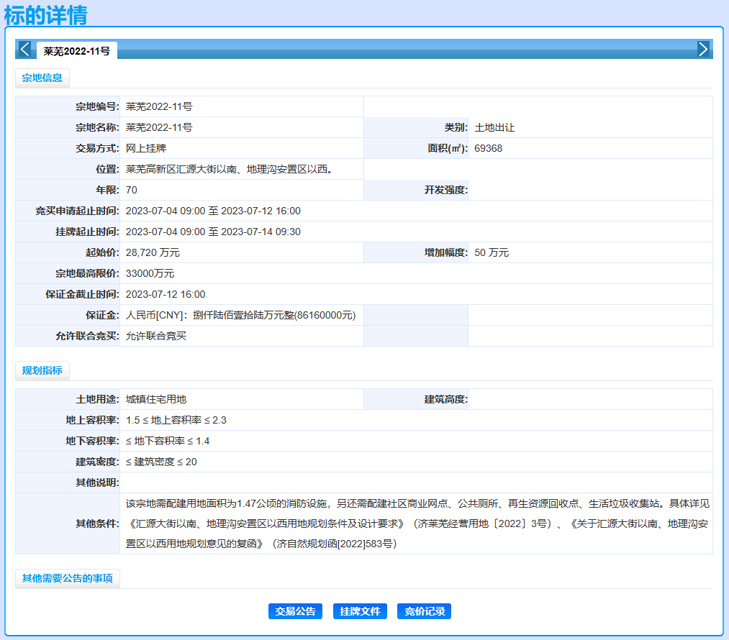Image resolution: width=729 pixels, height=640 pixels.
Task: Open the 宗地信息 section tab
Action: point(42,78)
